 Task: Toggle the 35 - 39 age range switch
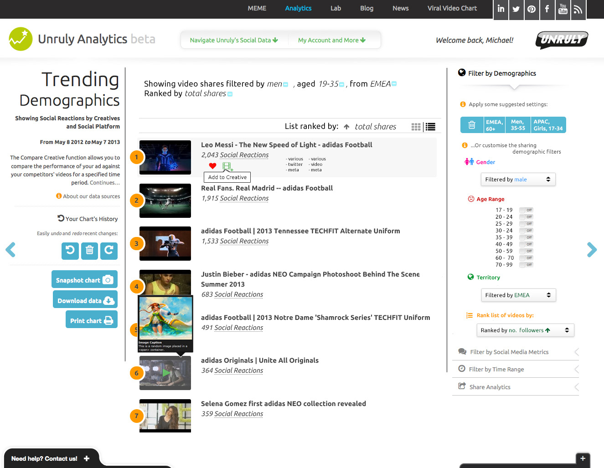click(526, 237)
